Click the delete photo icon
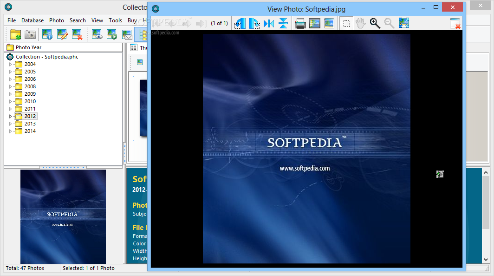Image resolution: width=494 pixels, height=276 pixels. 77,34
